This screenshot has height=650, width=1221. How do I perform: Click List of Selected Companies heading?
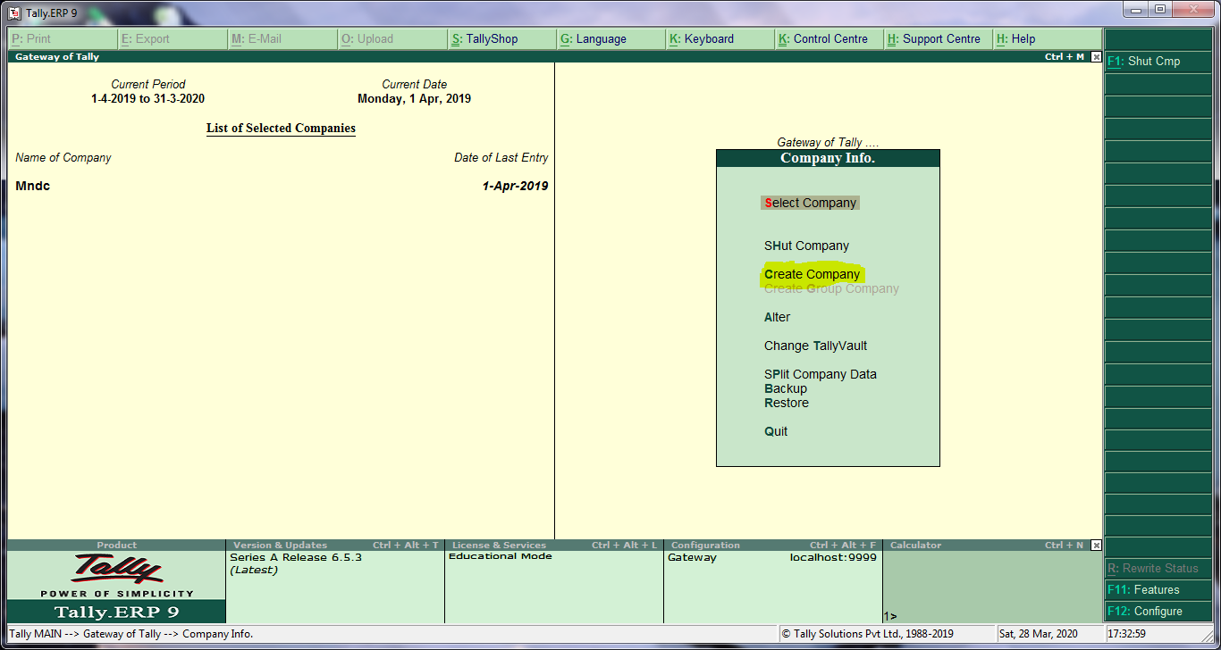(281, 129)
